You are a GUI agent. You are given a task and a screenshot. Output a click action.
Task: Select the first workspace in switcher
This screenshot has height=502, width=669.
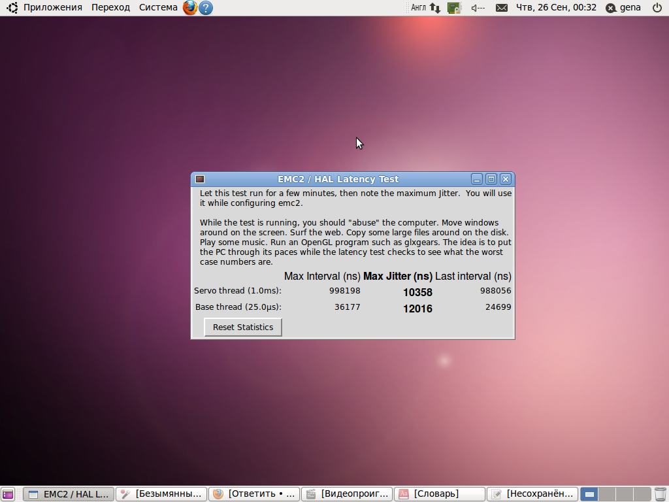[589, 494]
